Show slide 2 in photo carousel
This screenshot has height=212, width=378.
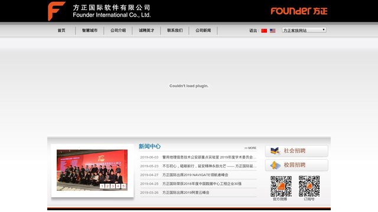click(x=107, y=186)
